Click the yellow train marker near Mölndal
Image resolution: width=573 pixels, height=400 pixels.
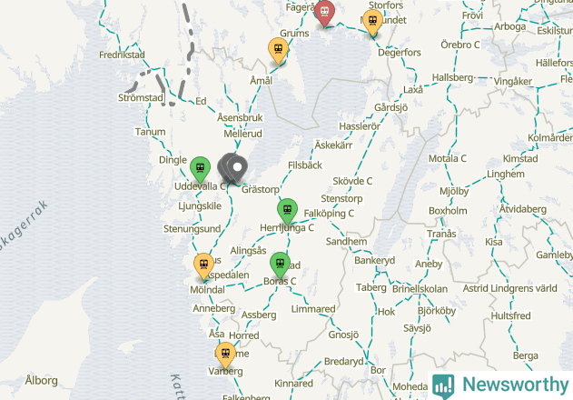203,265
